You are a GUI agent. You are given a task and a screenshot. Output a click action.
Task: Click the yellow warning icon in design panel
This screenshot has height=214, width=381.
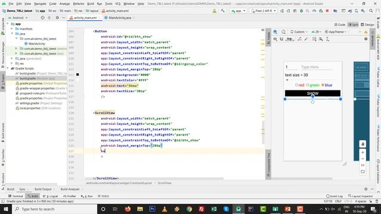click(366, 32)
